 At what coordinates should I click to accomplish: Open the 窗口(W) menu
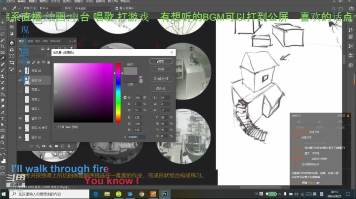113,1
